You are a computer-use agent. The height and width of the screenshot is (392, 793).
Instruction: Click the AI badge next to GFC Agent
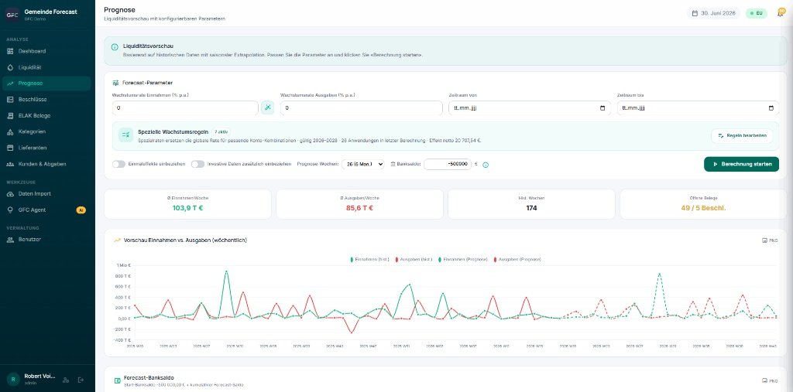pos(81,210)
